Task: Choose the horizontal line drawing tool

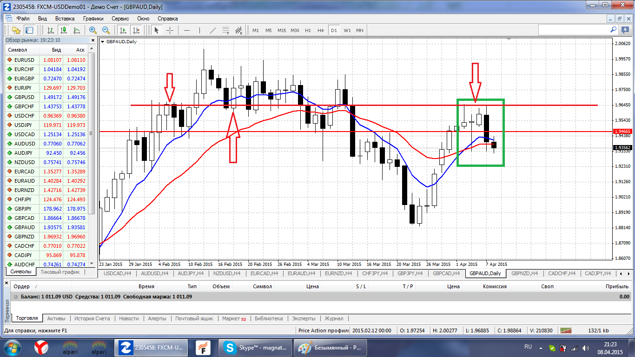Action: 187,30
